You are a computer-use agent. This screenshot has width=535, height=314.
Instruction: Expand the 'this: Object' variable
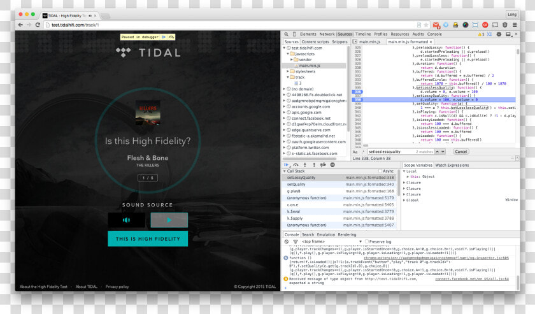coord(408,177)
